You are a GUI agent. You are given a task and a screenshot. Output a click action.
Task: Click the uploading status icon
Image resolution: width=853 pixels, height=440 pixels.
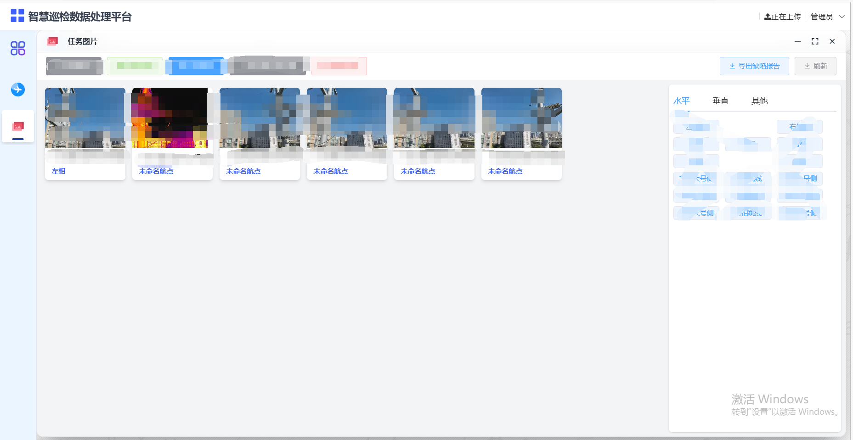click(x=767, y=17)
